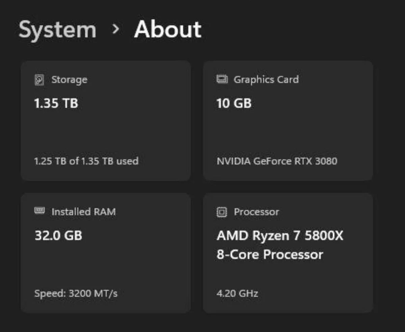Open the breadcrumb chevron between System and About
405x332 pixels.
click(x=116, y=30)
